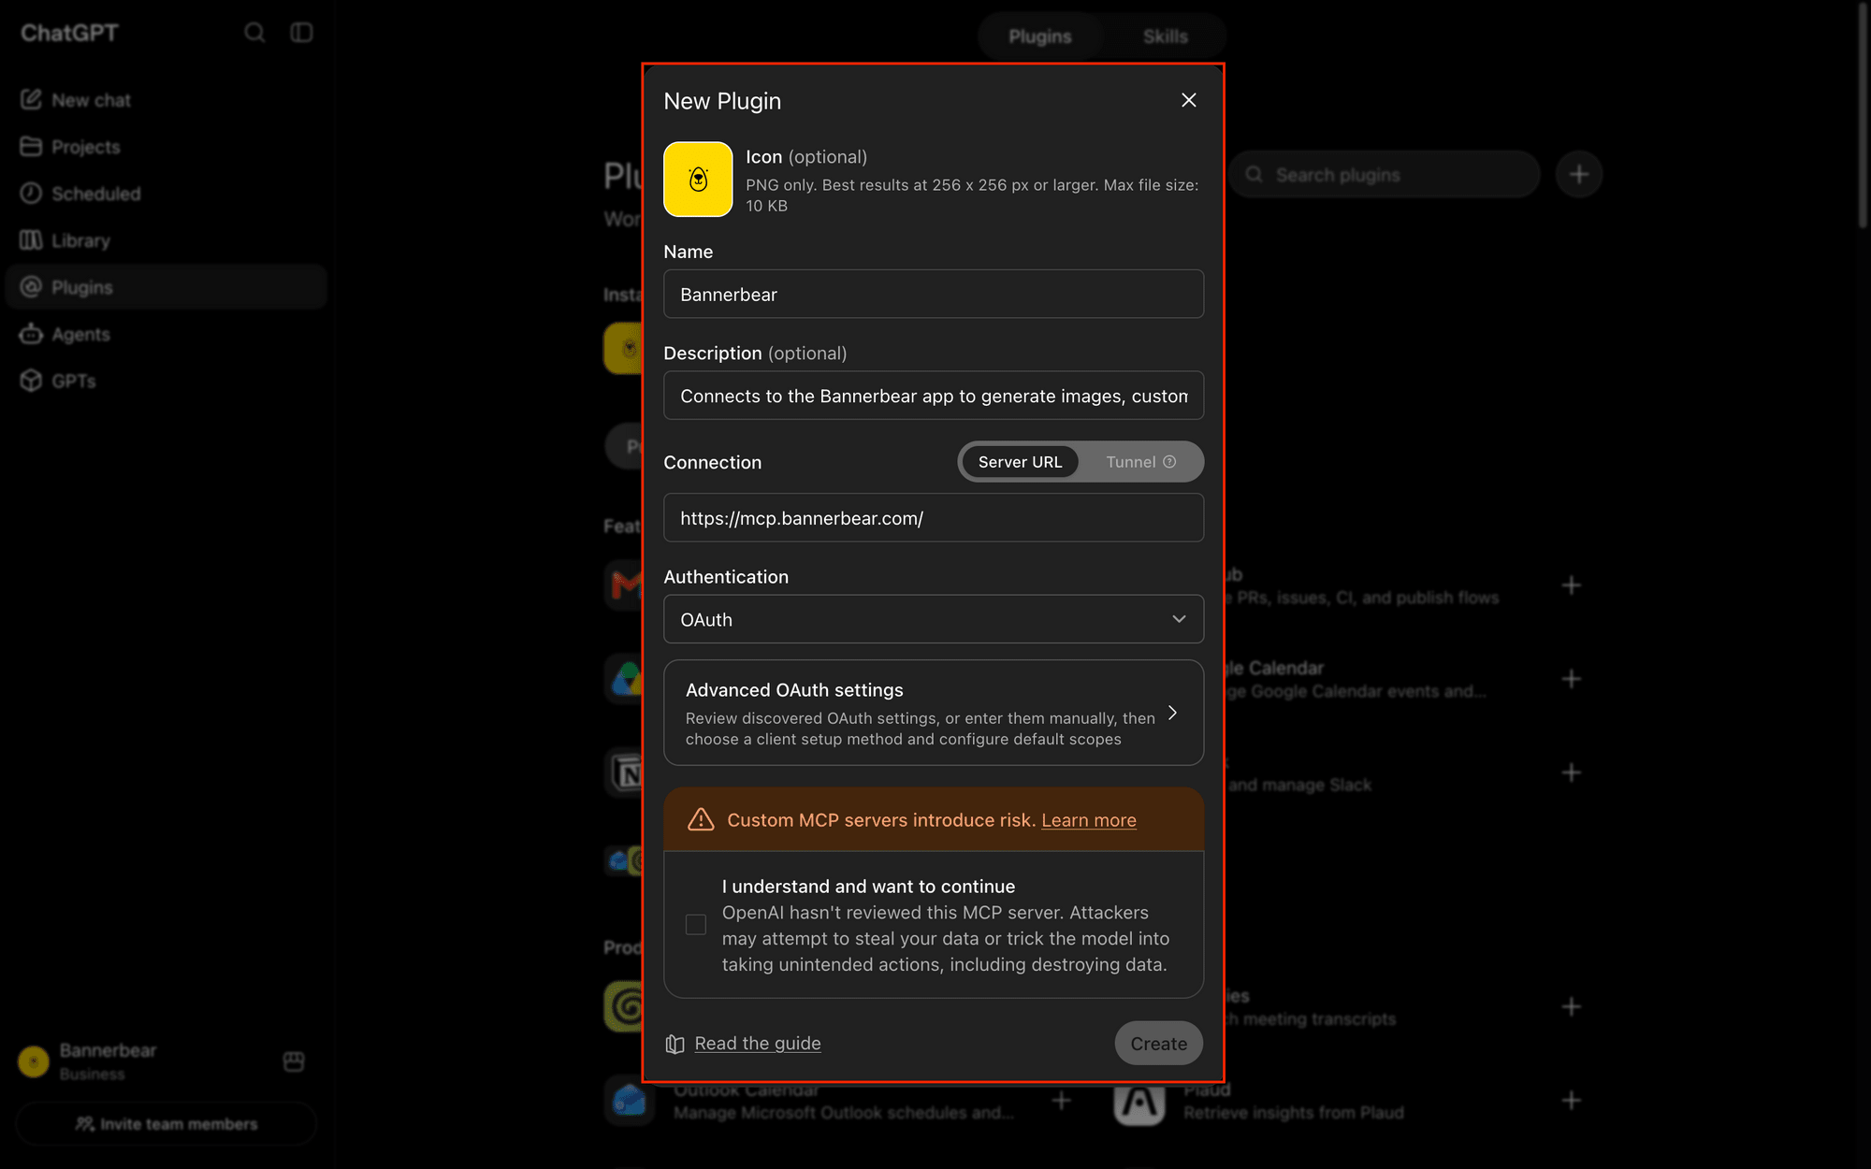Open Agents in sidebar
Screen dimensions: 1871x1169
(167, 334)
